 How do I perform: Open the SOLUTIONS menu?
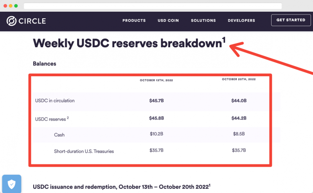point(203,21)
